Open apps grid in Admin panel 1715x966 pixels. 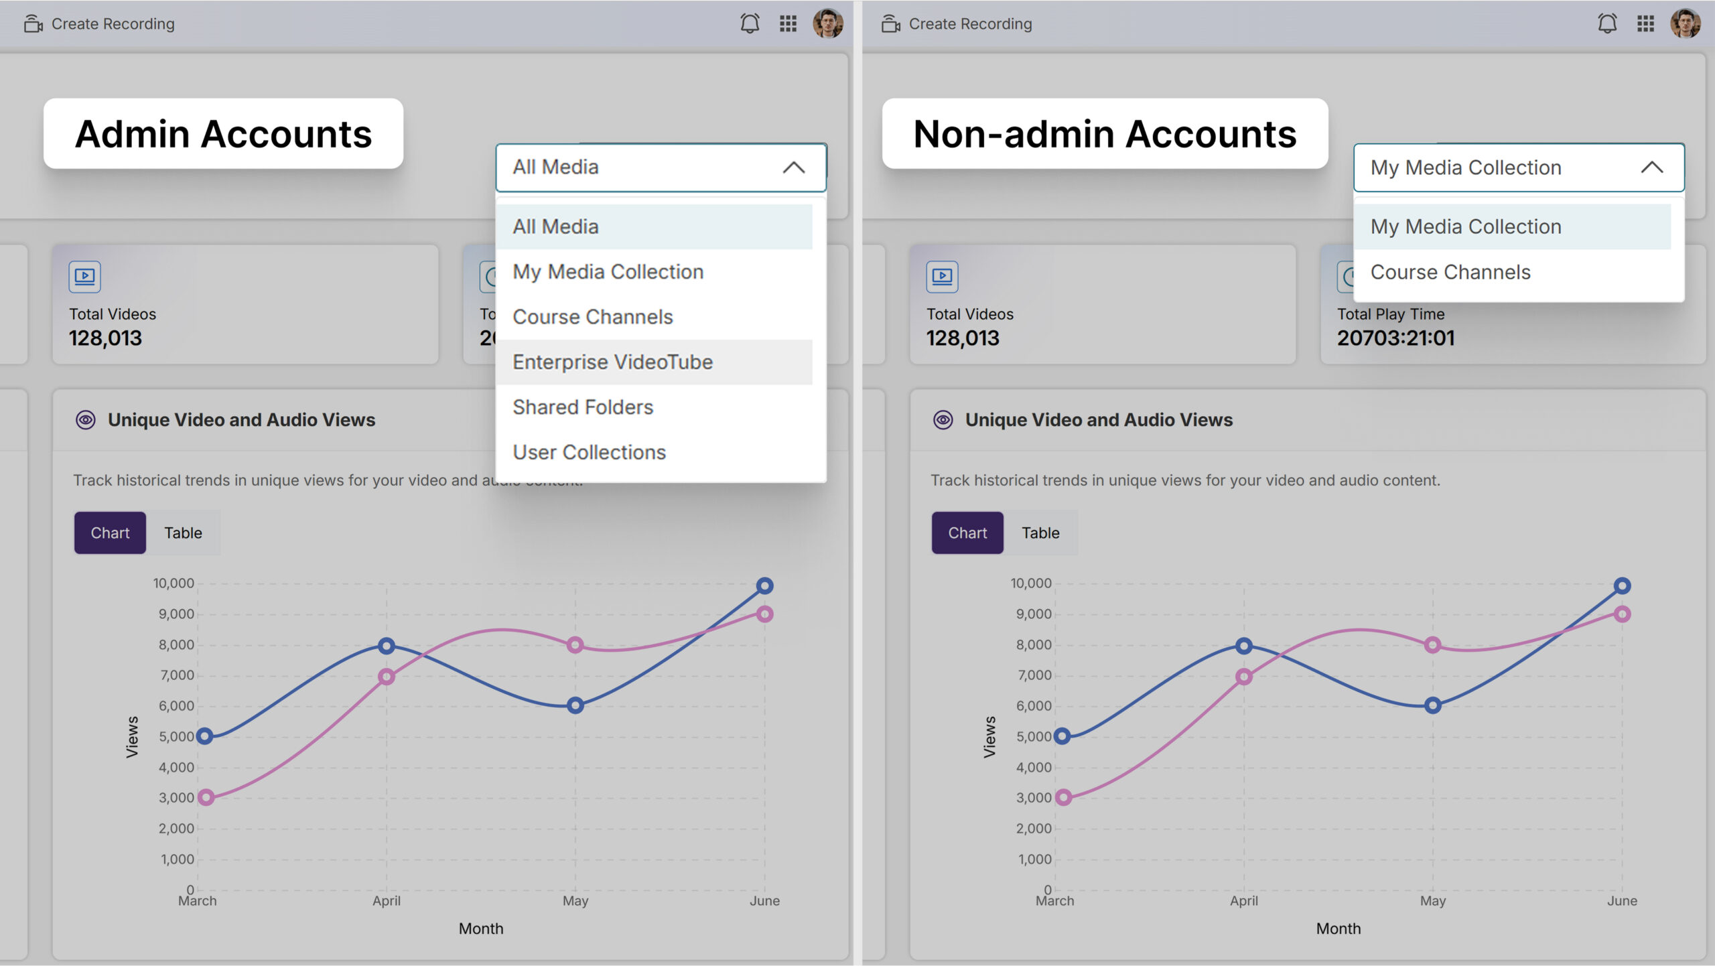(788, 23)
